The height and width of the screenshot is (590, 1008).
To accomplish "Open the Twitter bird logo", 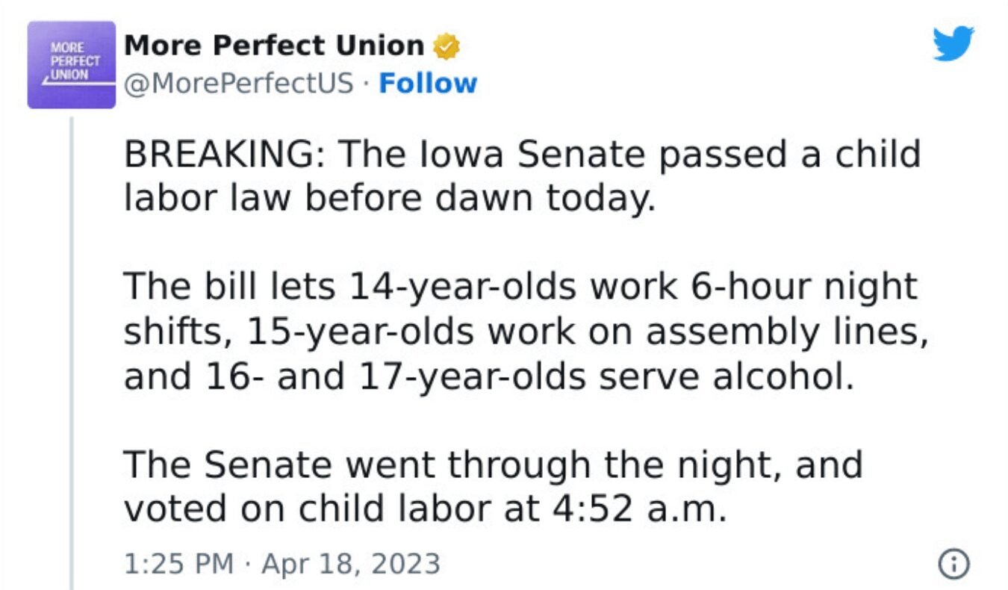I will pos(953,43).
